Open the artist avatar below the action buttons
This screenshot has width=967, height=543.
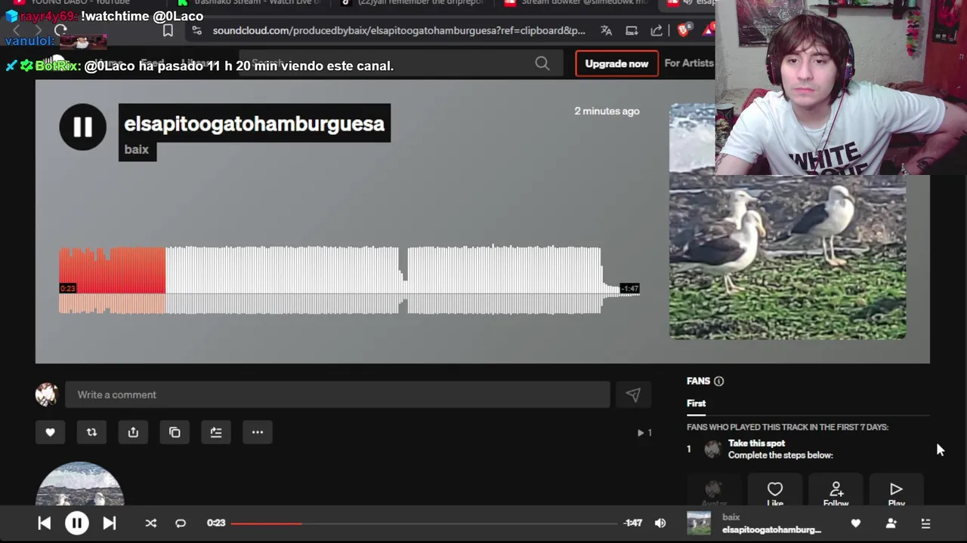pos(80,484)
